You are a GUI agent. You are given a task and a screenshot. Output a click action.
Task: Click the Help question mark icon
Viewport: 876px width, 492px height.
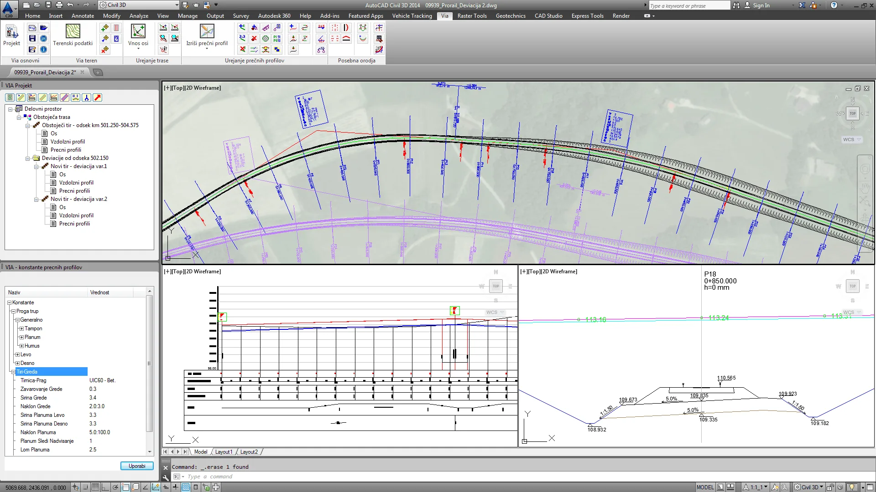coord(834,5)
